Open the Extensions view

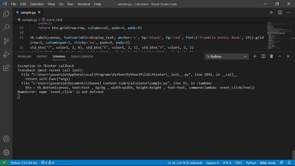[x=6, y=68]
